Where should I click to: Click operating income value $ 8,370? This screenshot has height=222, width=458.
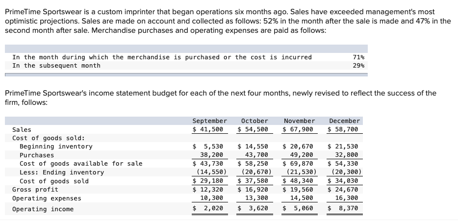(x=343, y=208)
